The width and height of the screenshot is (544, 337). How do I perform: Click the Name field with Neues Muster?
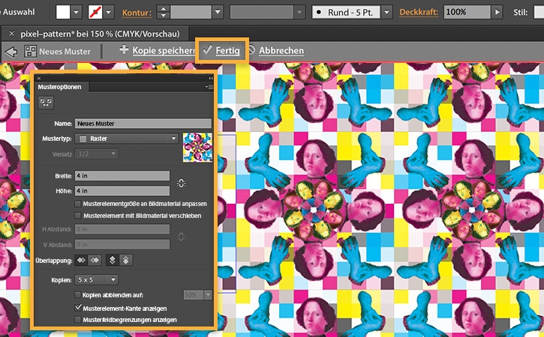tap(143, 124)
